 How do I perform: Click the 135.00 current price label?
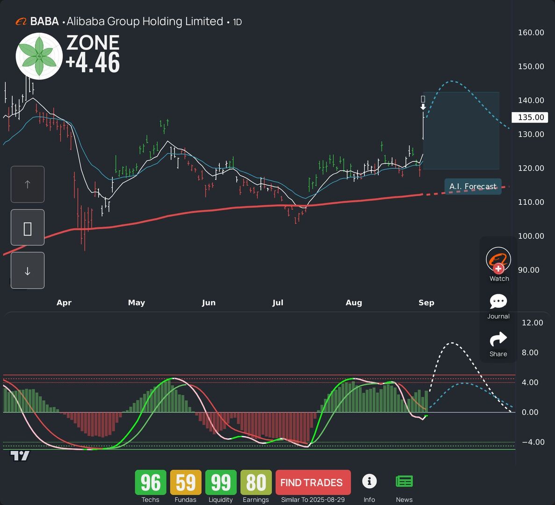[x=530, y=117]
